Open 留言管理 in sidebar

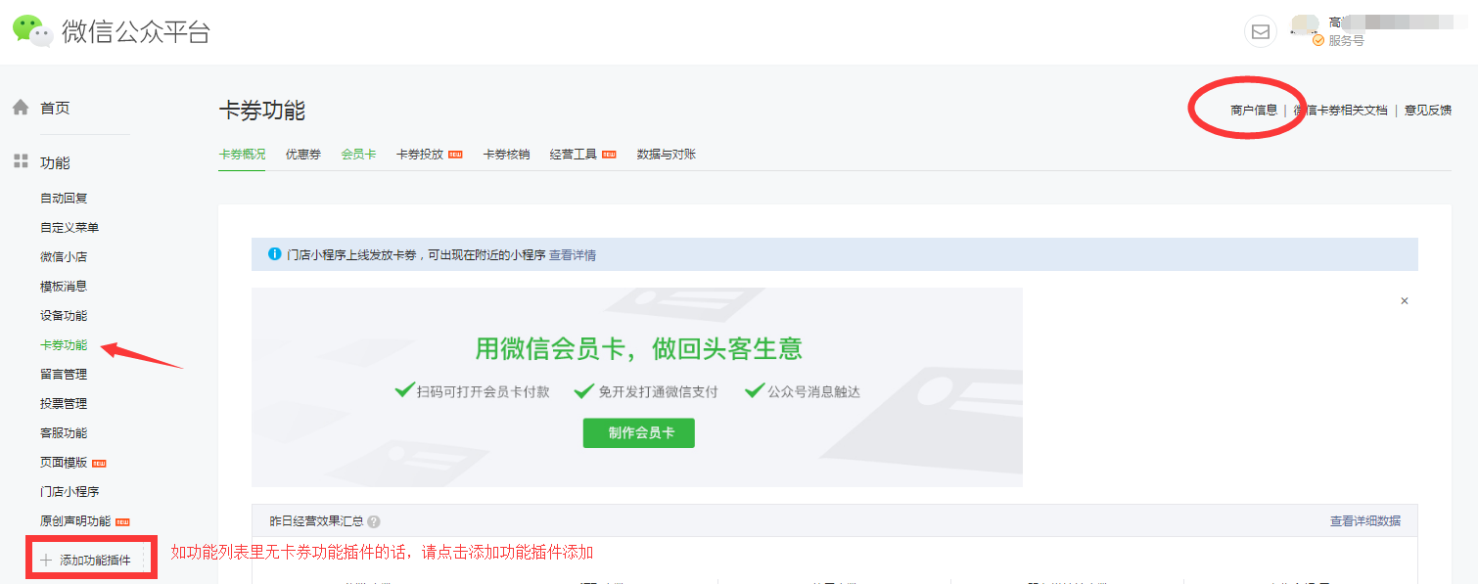[64, 374]
